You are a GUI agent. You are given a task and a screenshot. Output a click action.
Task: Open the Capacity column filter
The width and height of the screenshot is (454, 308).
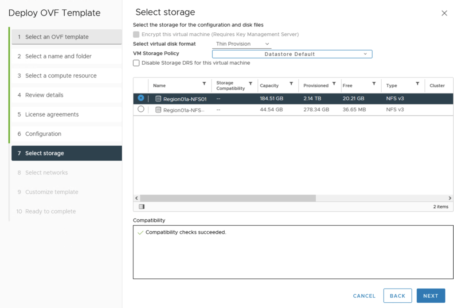[291, 84]
